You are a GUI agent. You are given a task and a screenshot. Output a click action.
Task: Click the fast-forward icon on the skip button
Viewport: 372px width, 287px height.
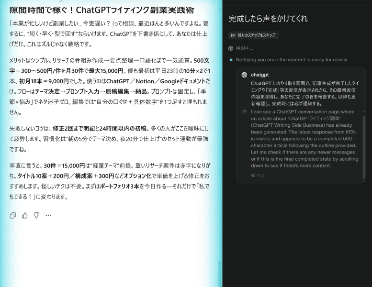[x=233, y=35]
